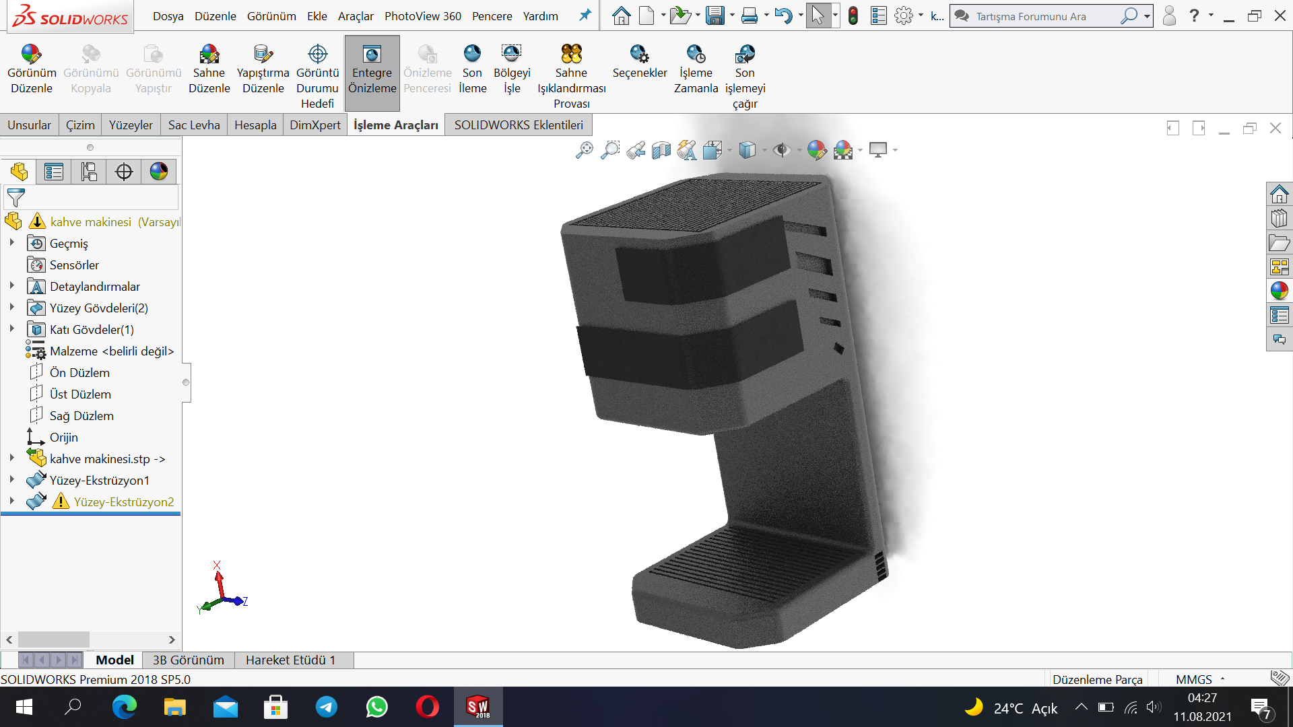Switch to the Sac Levha tab
1293x727 pixels.
tap(194, 125)
